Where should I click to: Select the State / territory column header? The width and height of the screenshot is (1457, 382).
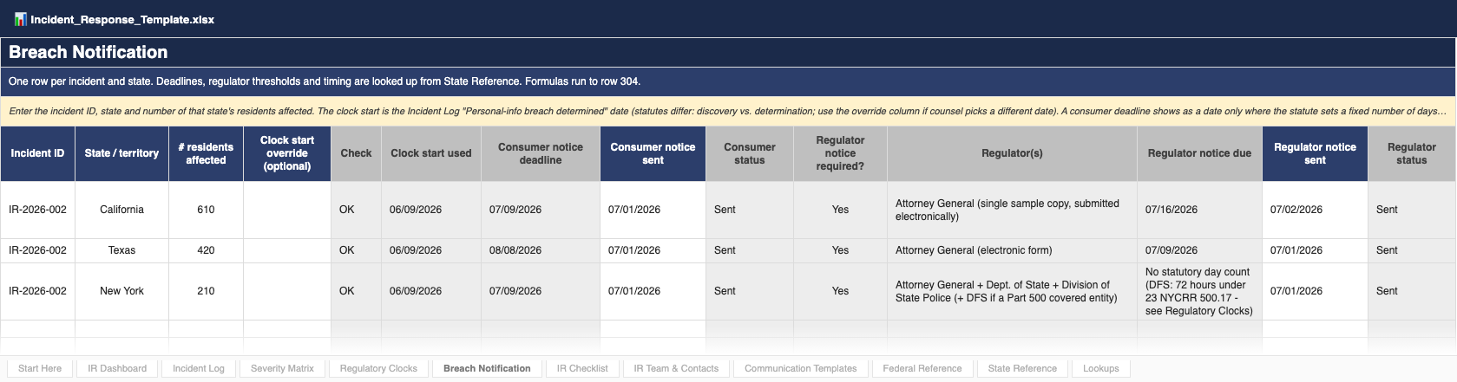121,153
